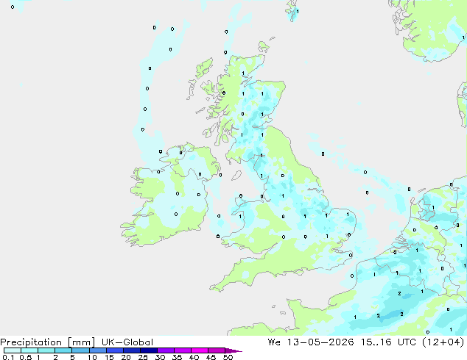Viewport: 467px width, 360px height.
Task: Click the legend value '50'
Action: tap(228, 357)
